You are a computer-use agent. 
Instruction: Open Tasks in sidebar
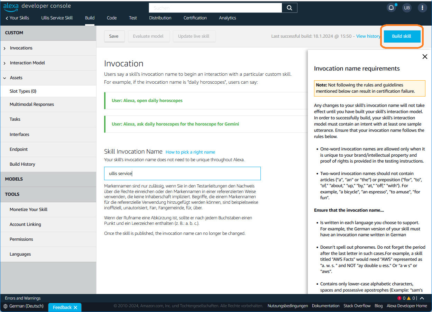48,119
